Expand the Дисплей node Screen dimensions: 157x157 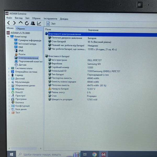click(x=9, y=79)
